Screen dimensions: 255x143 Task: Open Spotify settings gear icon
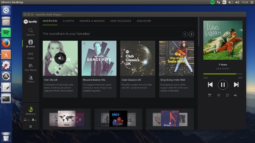tap(31, 126)
